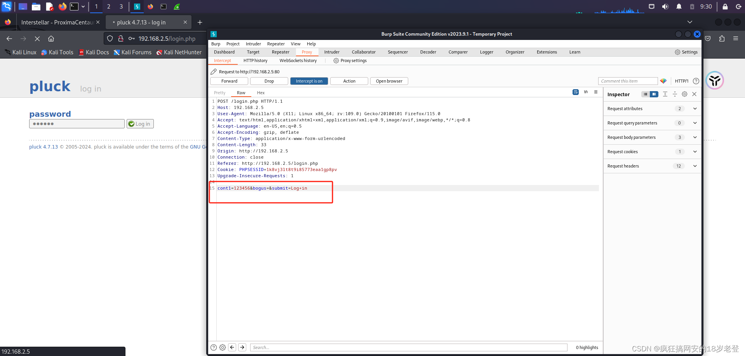
Task: Go to Firefox home page icon
Action: coord(51,39)
